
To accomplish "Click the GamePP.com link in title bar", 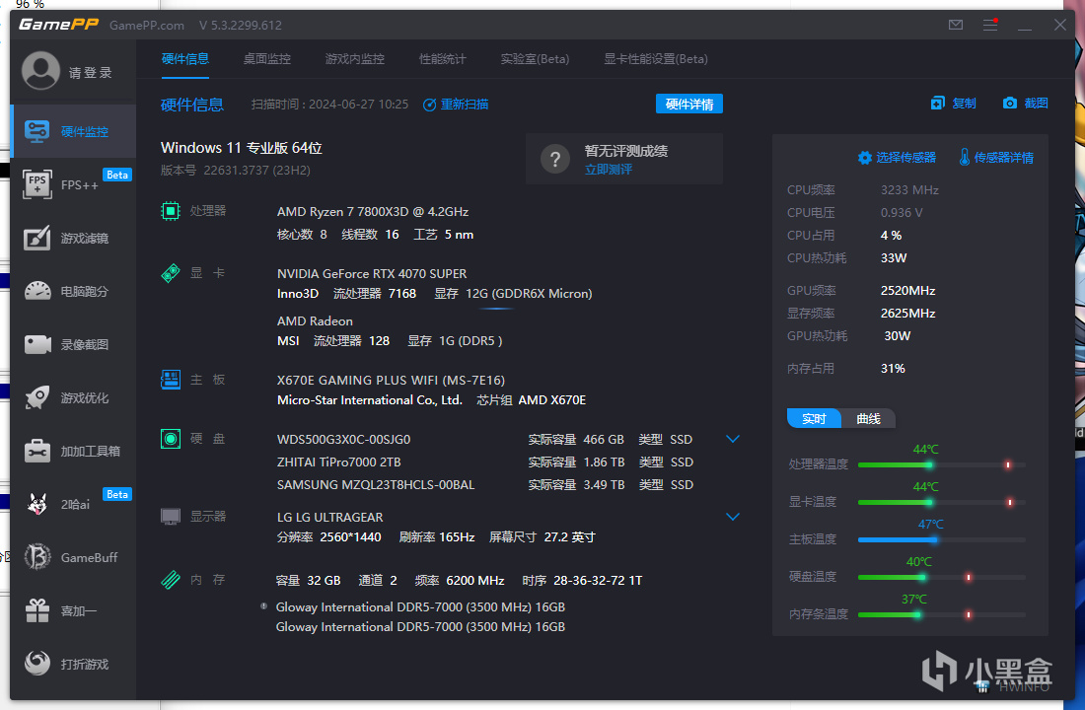I will [x=147, y=26].
